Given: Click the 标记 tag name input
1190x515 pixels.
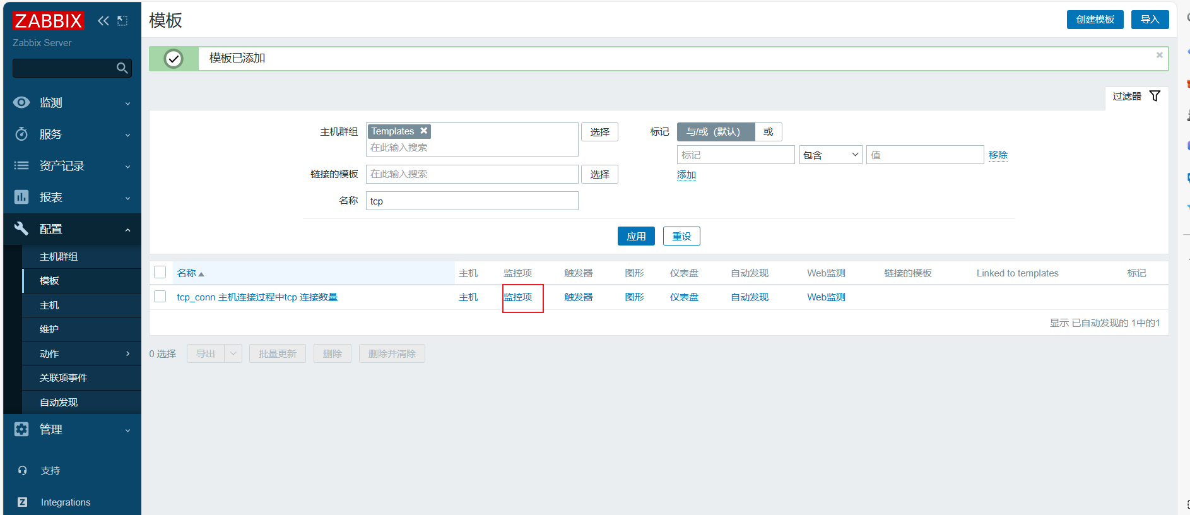Looking at the screenshot, I should (x=736, y=155).
